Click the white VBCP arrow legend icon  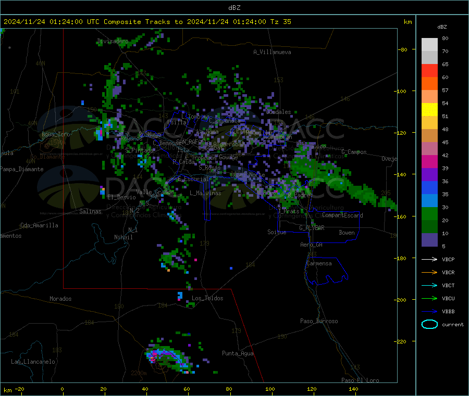(x=429, y=259)
